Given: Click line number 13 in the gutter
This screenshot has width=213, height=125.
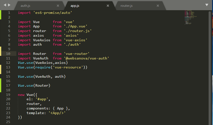Looking at the screenshot, I should 8,67.
